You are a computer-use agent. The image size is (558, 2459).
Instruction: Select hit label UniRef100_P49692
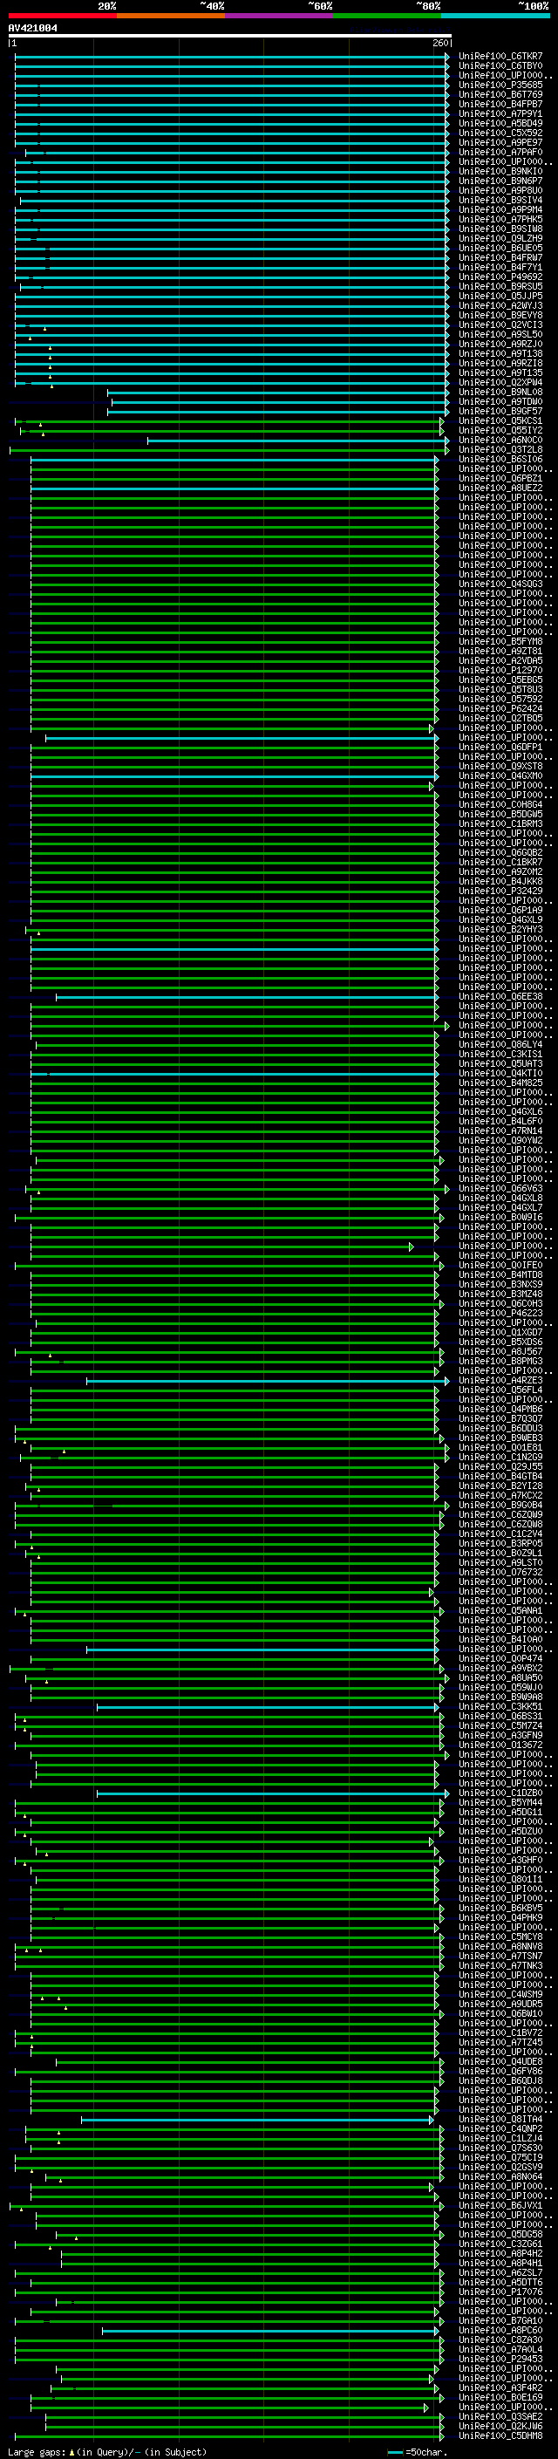point(500,277)
